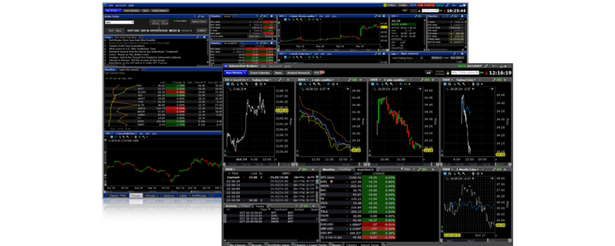The width and height of the screenshot is (615, 246).
Task: Switch to Orders tab in Activity panel
Action: [246, 206]
